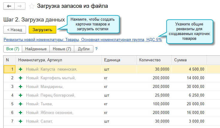Click the green plus icon beside Картофель мытый
This screenshot has height=128, width=220.
(x=21, y=78)
